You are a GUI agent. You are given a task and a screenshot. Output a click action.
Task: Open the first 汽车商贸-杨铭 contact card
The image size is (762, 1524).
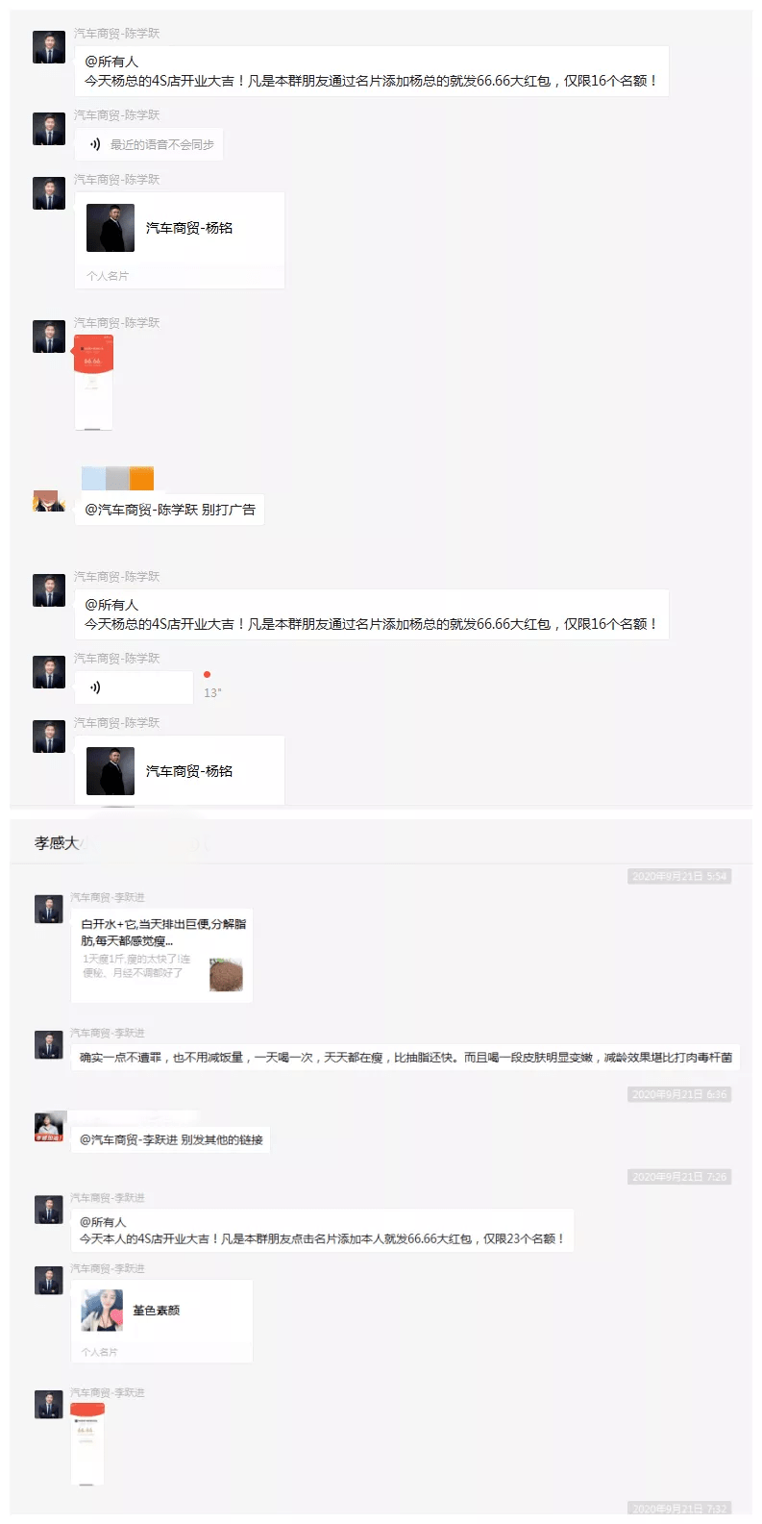pos(180,240)
